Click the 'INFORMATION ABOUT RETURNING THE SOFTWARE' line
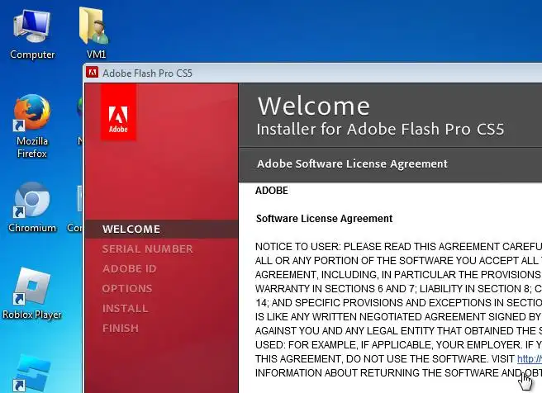Screen dimensions: 542x393 (398, 373)
